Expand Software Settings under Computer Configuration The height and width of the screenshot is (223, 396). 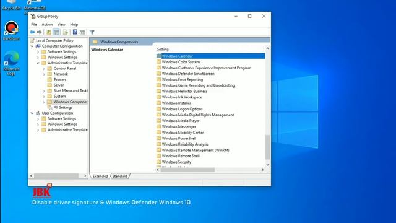(38, 52)
